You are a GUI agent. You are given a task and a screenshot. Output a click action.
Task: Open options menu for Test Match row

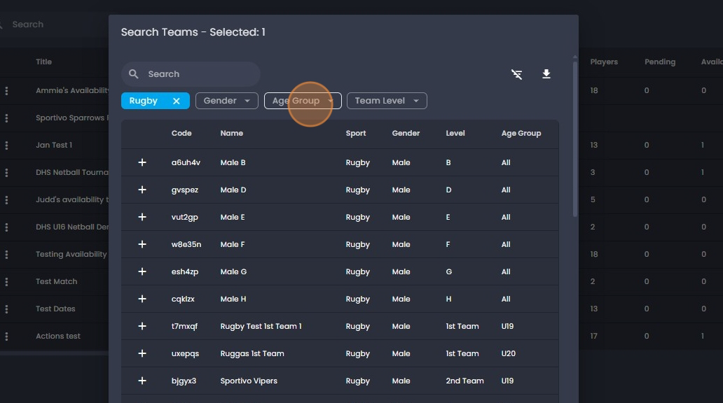click(6, 281)
